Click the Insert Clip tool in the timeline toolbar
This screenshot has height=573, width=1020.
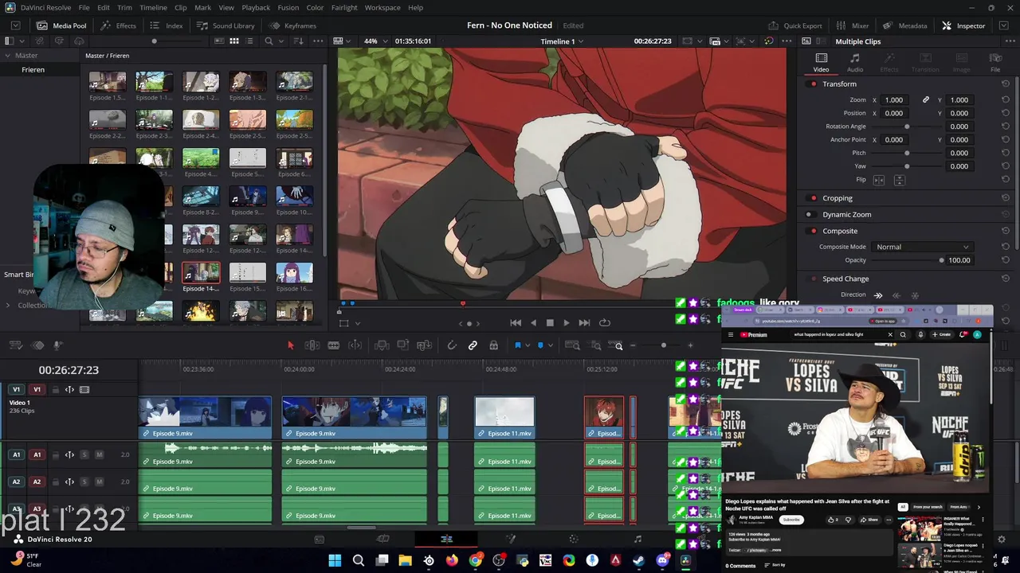tap(382, 345)
